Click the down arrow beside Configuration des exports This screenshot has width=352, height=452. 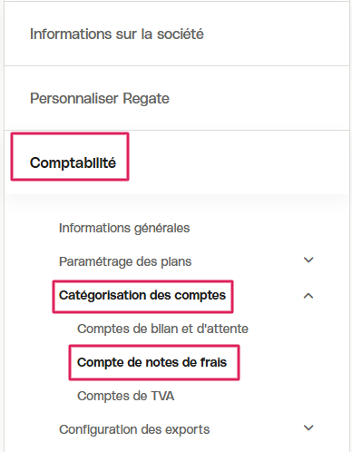(308, 427)
